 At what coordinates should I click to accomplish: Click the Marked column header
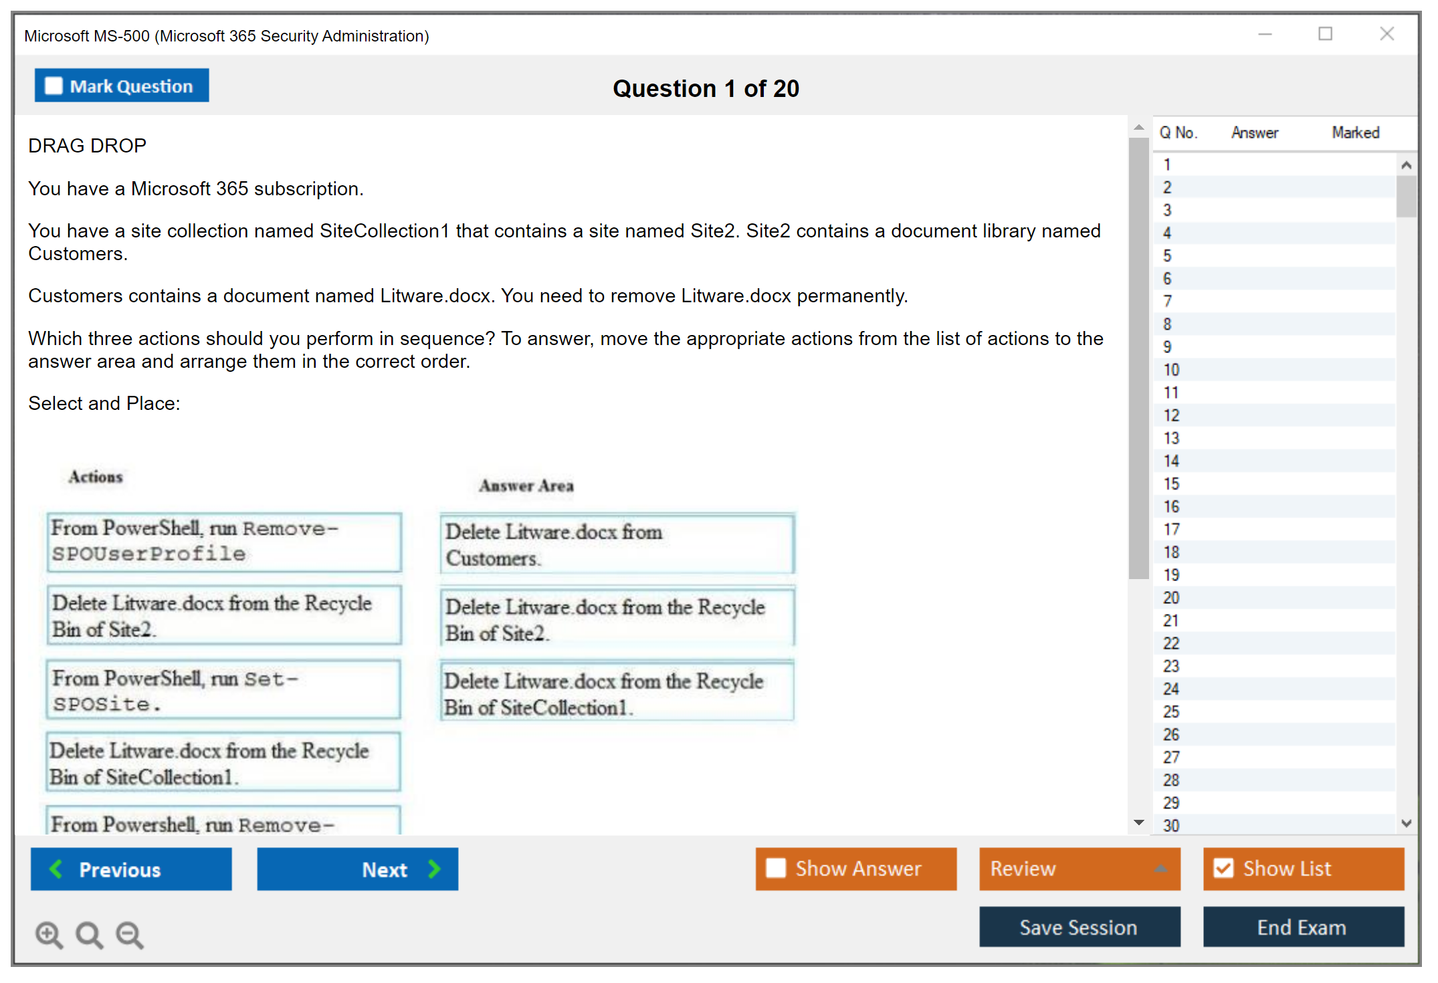click(1355, 133)
